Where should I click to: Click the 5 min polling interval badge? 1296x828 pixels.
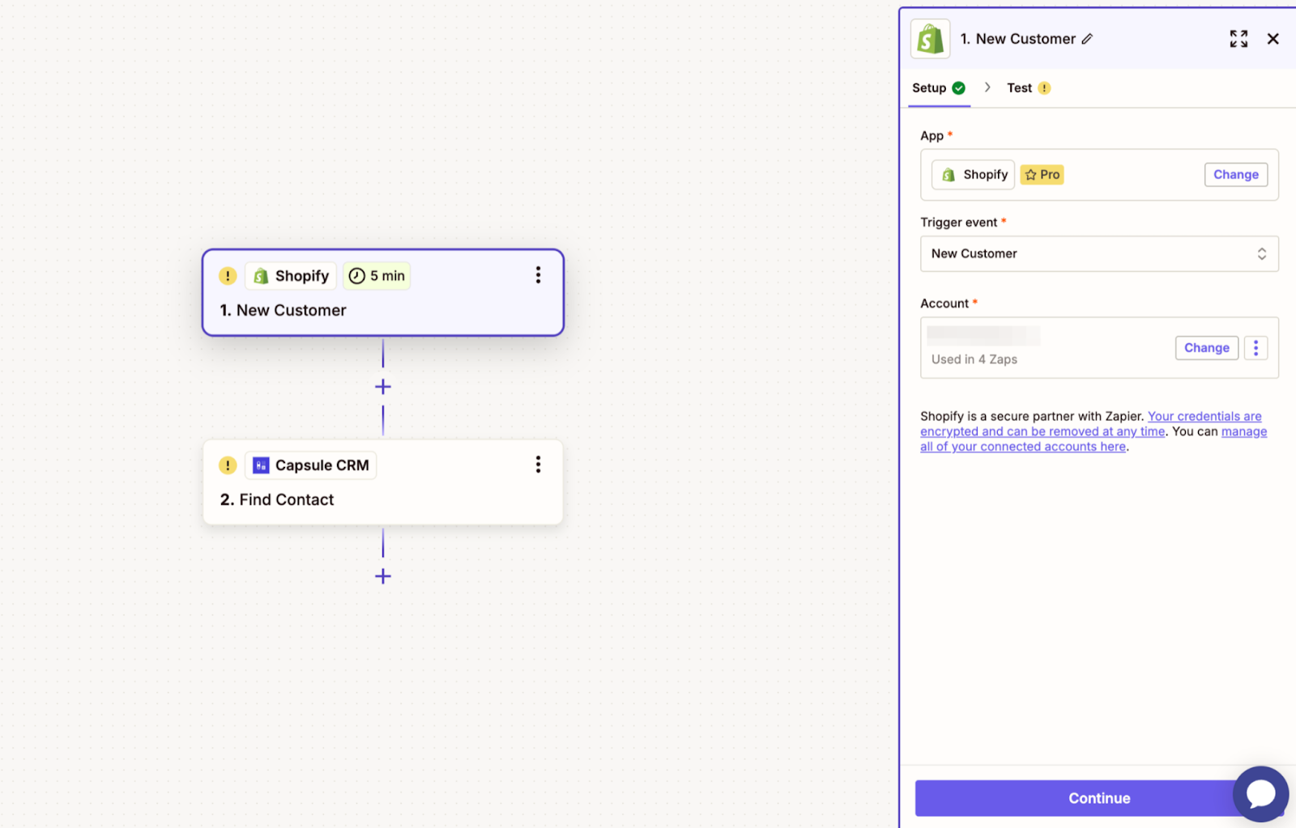pos(377,276)
